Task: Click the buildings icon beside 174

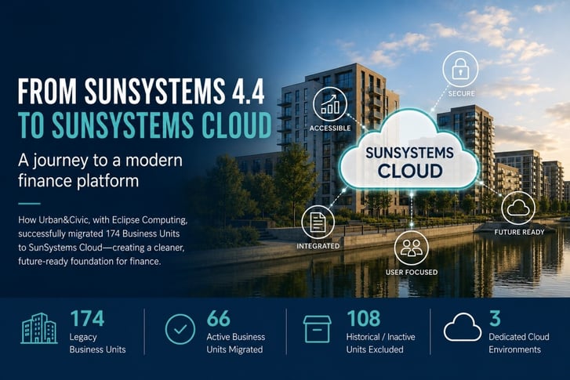Action: [x=39, y=328]
